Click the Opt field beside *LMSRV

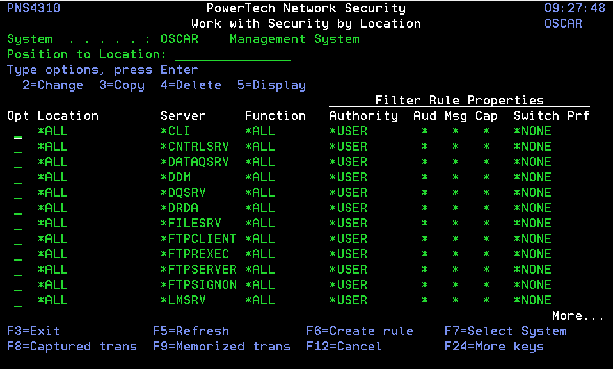(18, 300)
